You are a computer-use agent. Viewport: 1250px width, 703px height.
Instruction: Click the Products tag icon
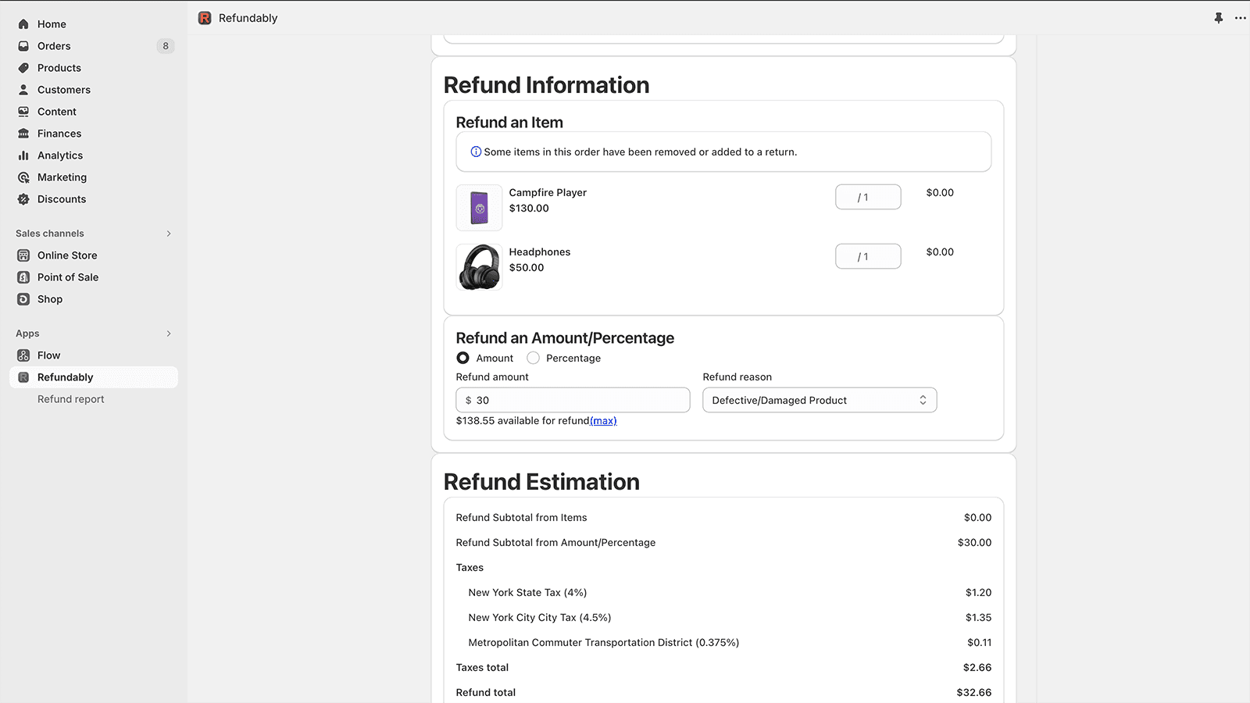[x=23, y=68]
